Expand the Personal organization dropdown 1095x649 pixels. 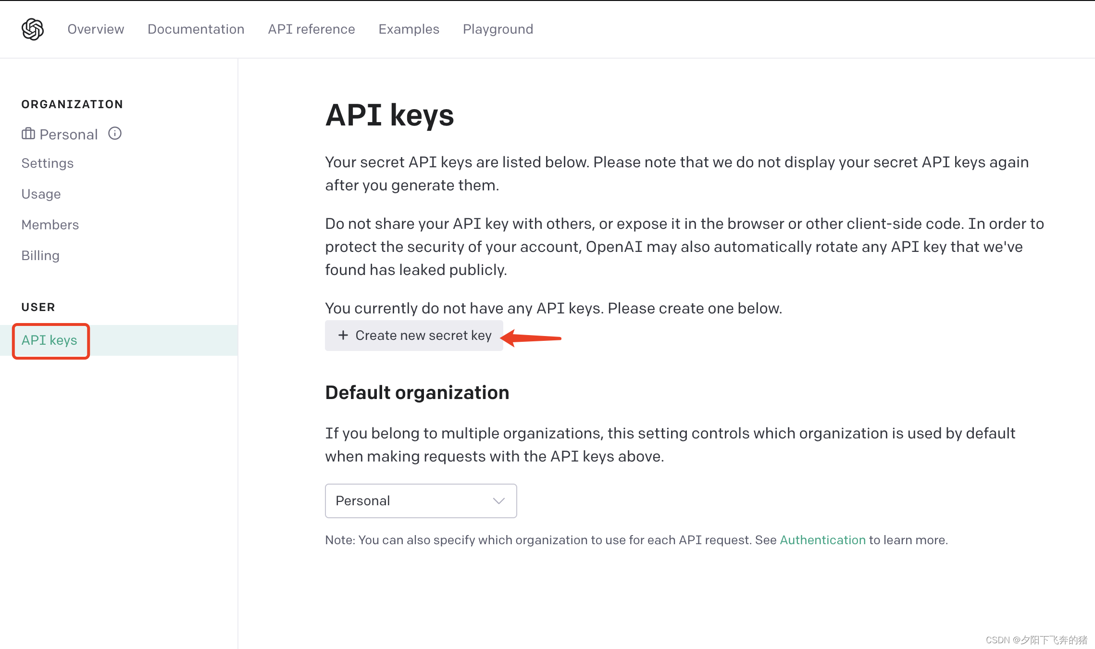tap(421, 500)
